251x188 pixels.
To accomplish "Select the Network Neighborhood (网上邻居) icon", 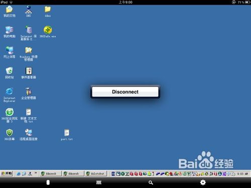I will pyautogui.click(x=10, y=52).
